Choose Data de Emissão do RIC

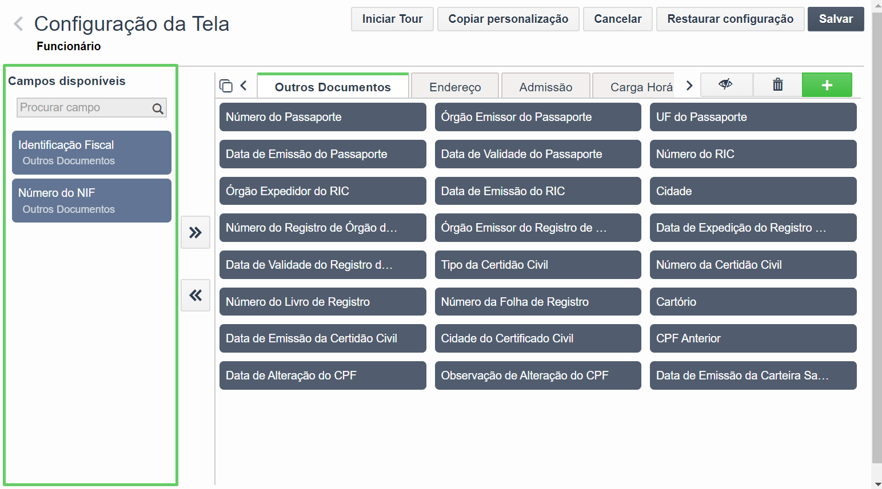tap(538, 191)
